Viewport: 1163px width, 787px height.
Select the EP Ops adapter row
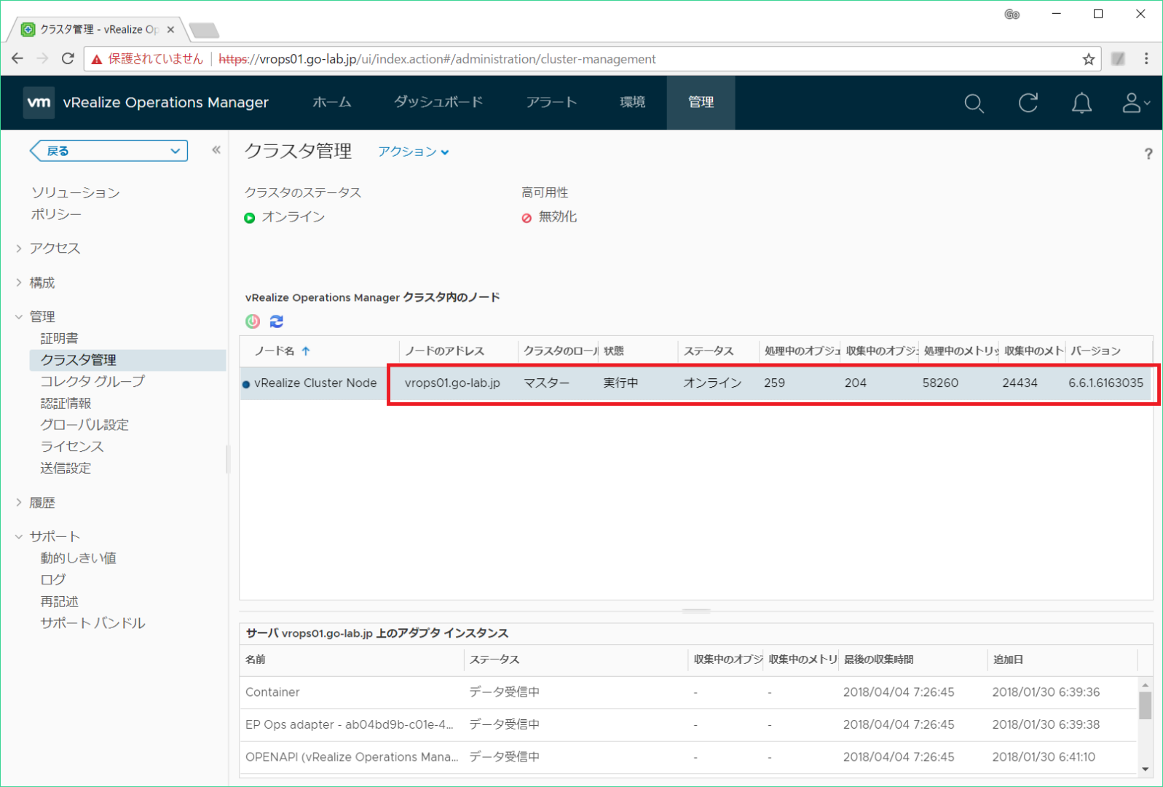(x=688, y=725)
